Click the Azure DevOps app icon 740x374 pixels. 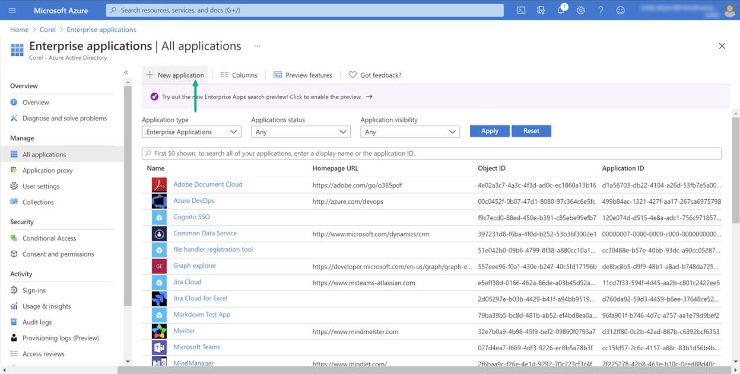click(159, 201)
